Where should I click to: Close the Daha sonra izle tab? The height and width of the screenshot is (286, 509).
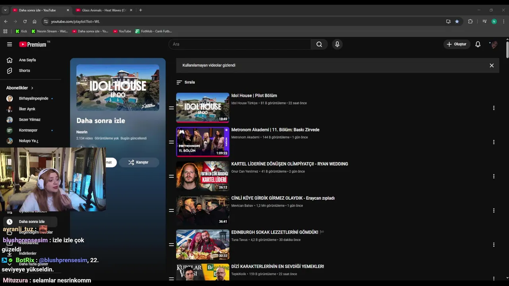pyautogui.click(x=68, y=10)
